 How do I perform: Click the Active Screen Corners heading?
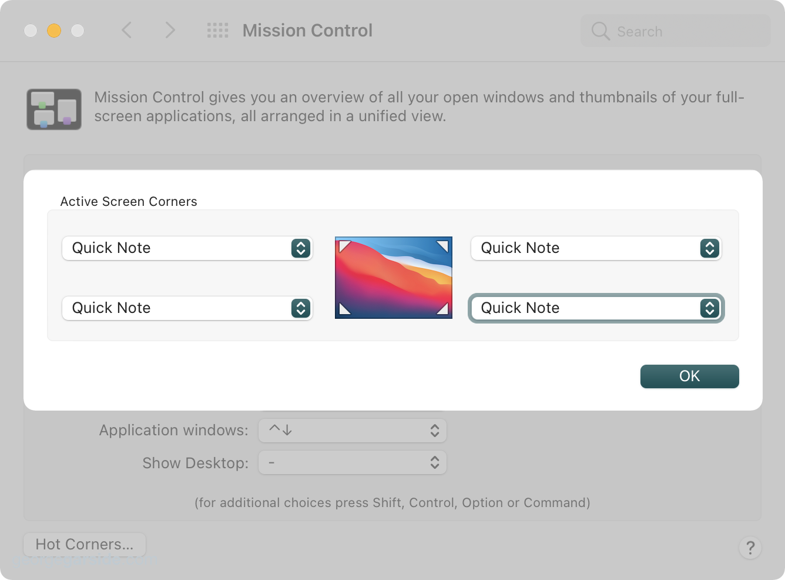[x=129, y=201]
